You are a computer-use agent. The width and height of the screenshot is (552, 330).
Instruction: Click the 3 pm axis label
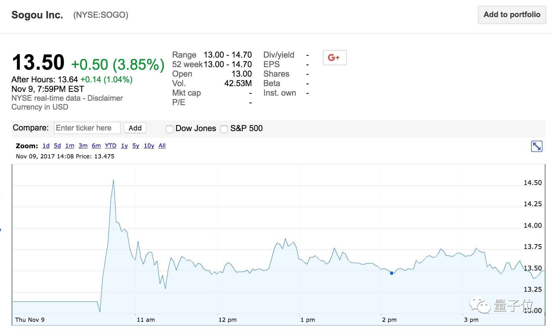[x=471, y=320]
